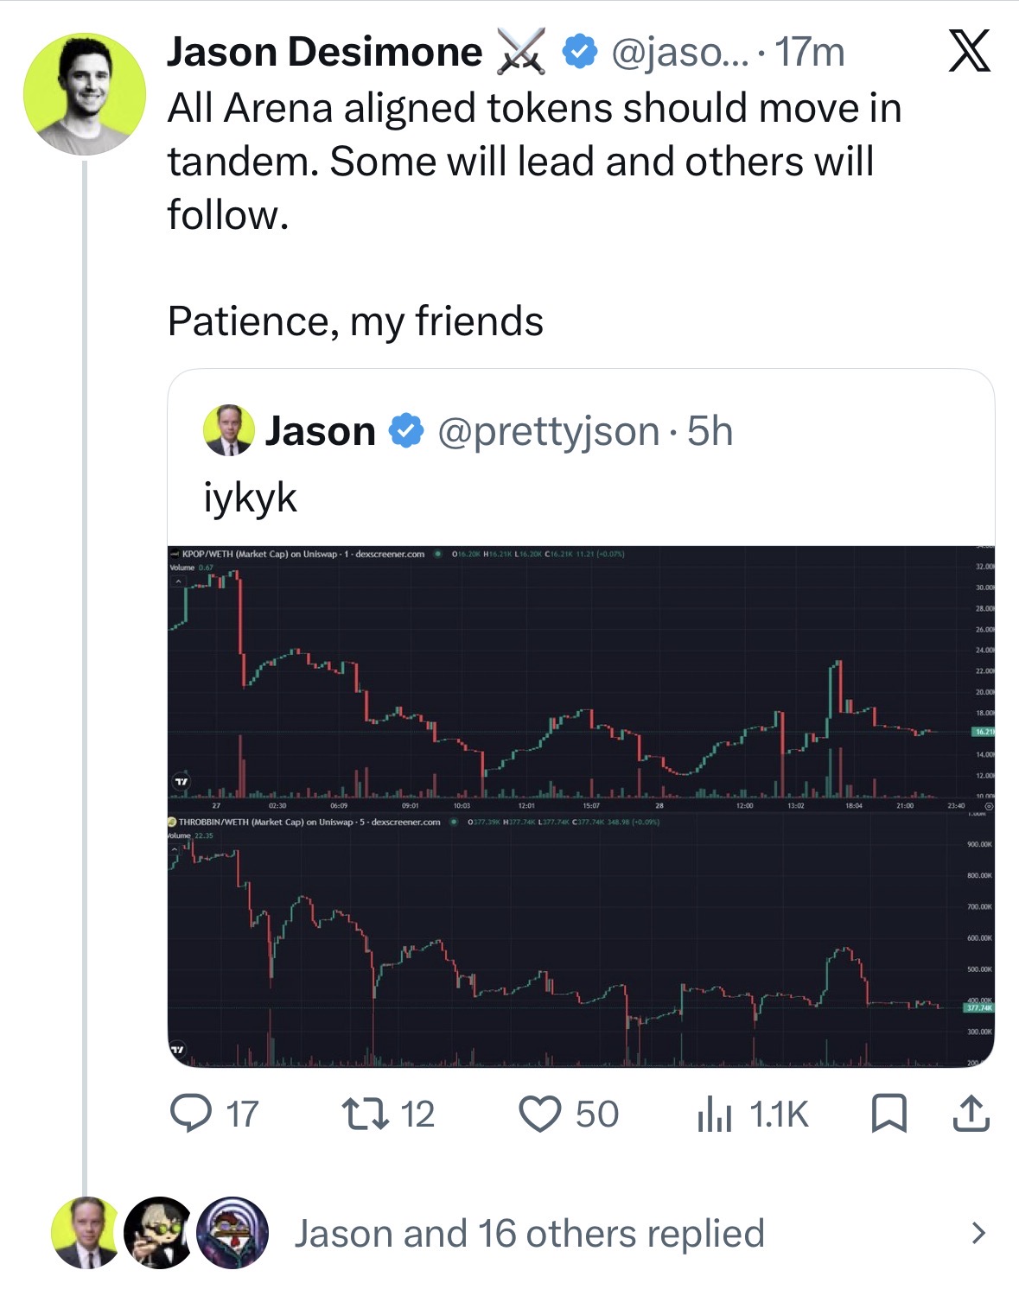Tap quoted Jason's small avatar
Image resolution: width=1019 pixels, height=1302 pixels.
click(x=228, y=429)
